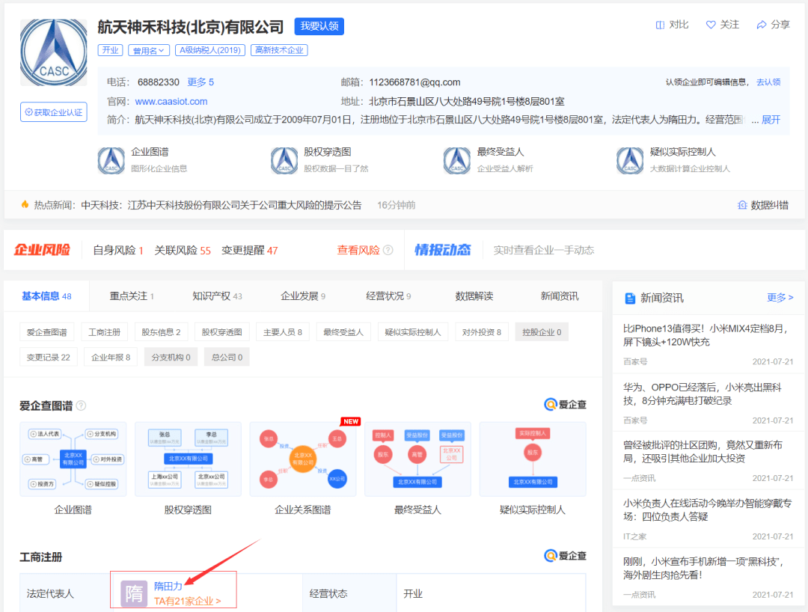The height and width of the screenshot is (612, 808).
Task: Jump to 对外投资 8 section
Action: click(482, 332)
